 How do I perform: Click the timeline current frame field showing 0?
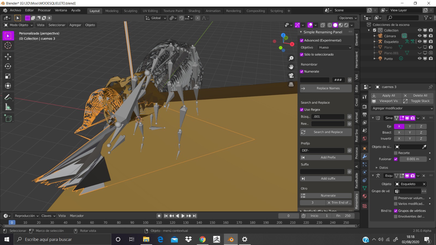coord(289,216)
